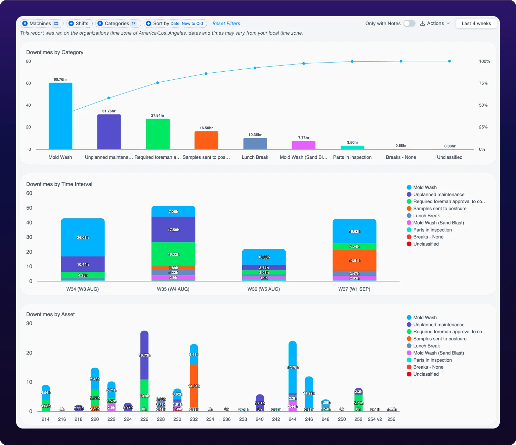Viewport: 516px width, 445px height.
Task: Click the download icon beside Actions
Action: pos(423,24)
